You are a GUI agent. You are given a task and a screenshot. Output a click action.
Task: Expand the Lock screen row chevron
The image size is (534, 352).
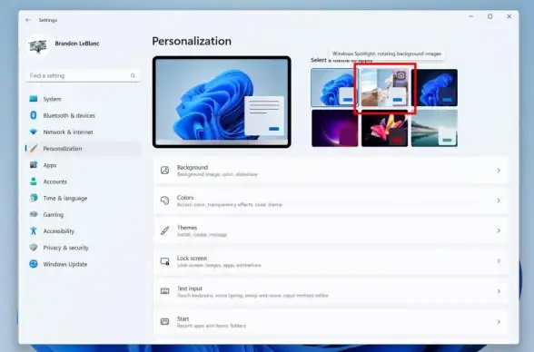tap(499, 261)
